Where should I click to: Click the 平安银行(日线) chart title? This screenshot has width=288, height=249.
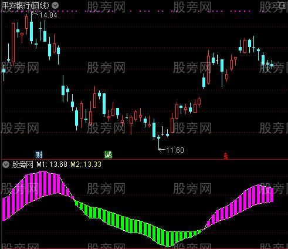[25, 5]
